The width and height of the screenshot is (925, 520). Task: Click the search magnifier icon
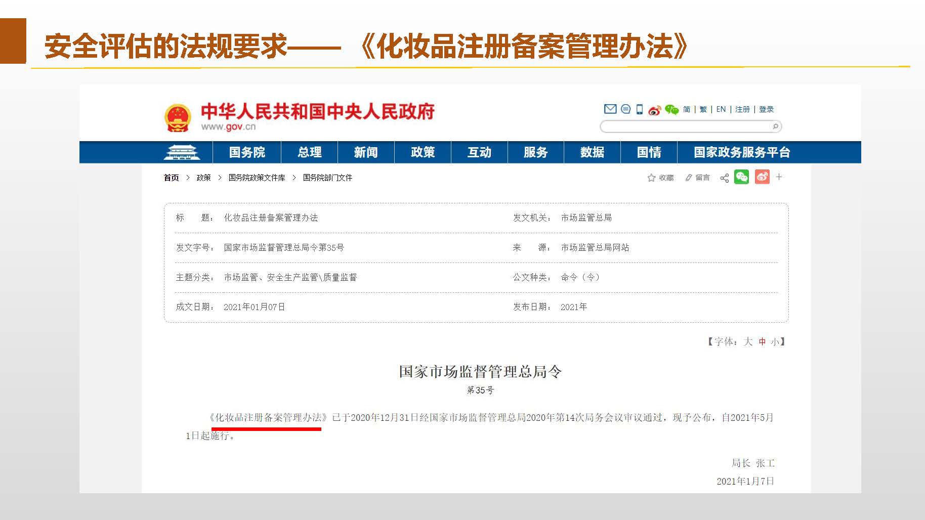tap(775, 126)
